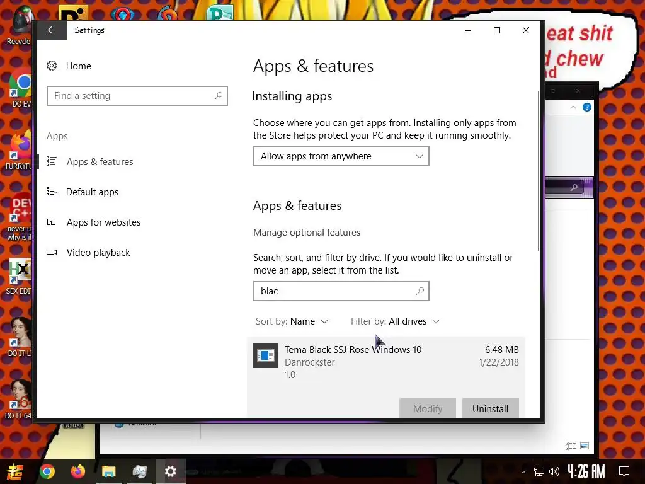The height and width of the screenshot is (484, 645).
Task: Open the Action Center notifications icon
Action: tap(624, 471)
